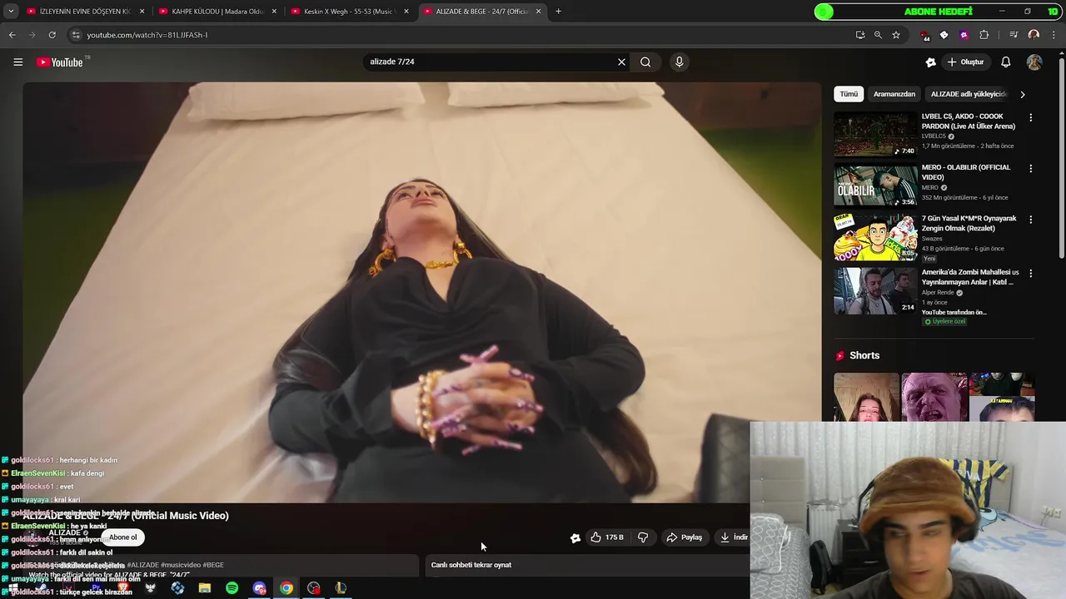
Task: Open the tab search dropdown arrow
Action: [x=11, y=12]
